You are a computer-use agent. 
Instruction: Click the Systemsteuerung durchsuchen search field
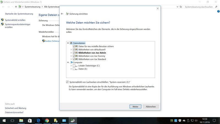(199, 7)
